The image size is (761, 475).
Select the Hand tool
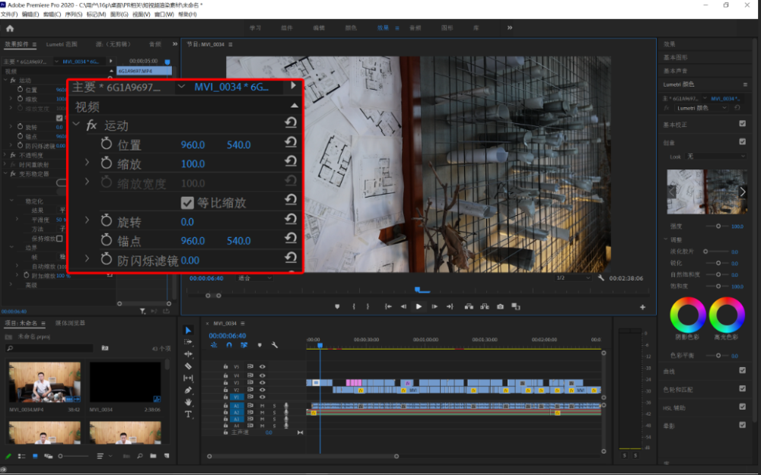(x=188, y=402)
